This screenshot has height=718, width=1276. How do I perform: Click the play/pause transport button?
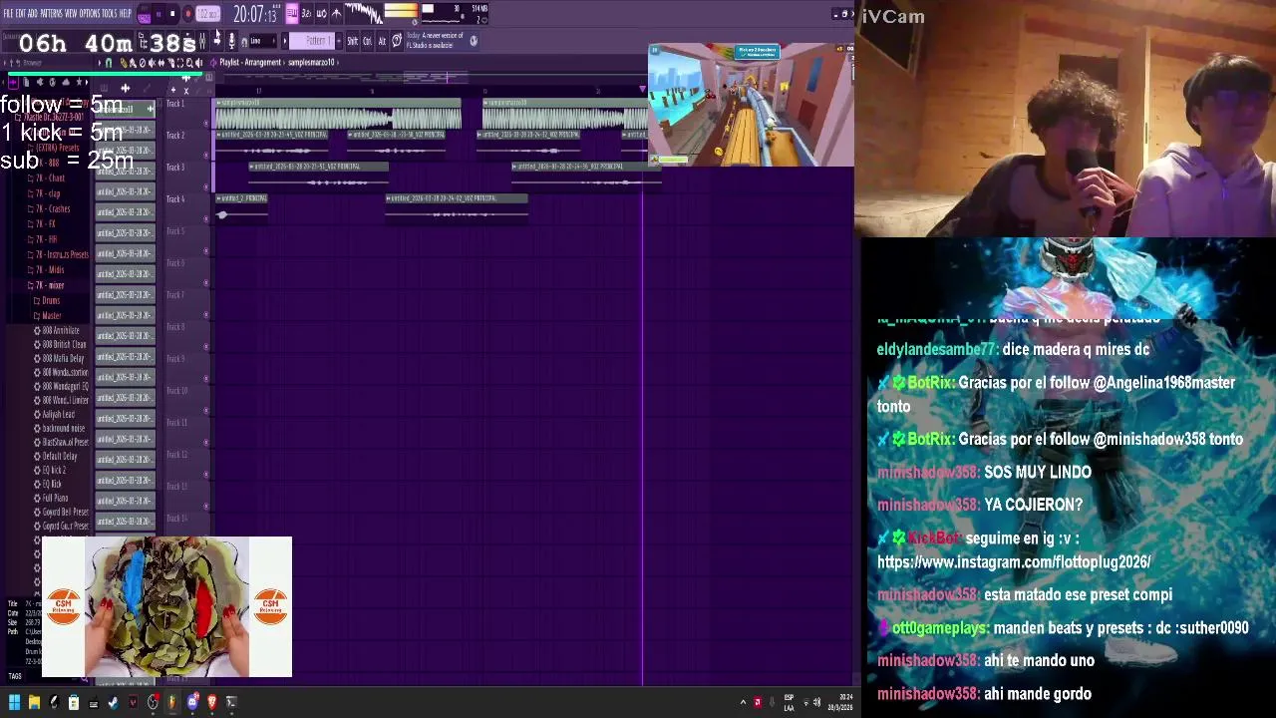pyautogui.click(x=159, y=14)
